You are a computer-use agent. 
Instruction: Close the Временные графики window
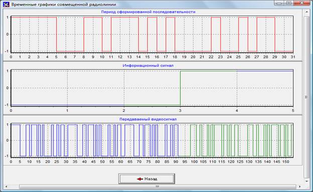302,3
